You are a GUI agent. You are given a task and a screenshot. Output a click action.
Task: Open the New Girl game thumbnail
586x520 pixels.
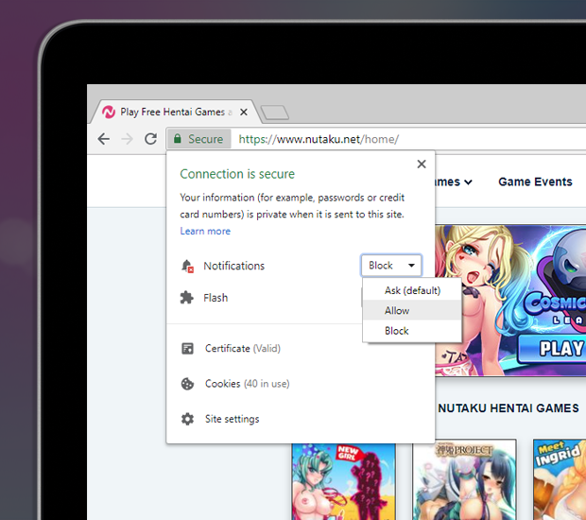(343, 481)
